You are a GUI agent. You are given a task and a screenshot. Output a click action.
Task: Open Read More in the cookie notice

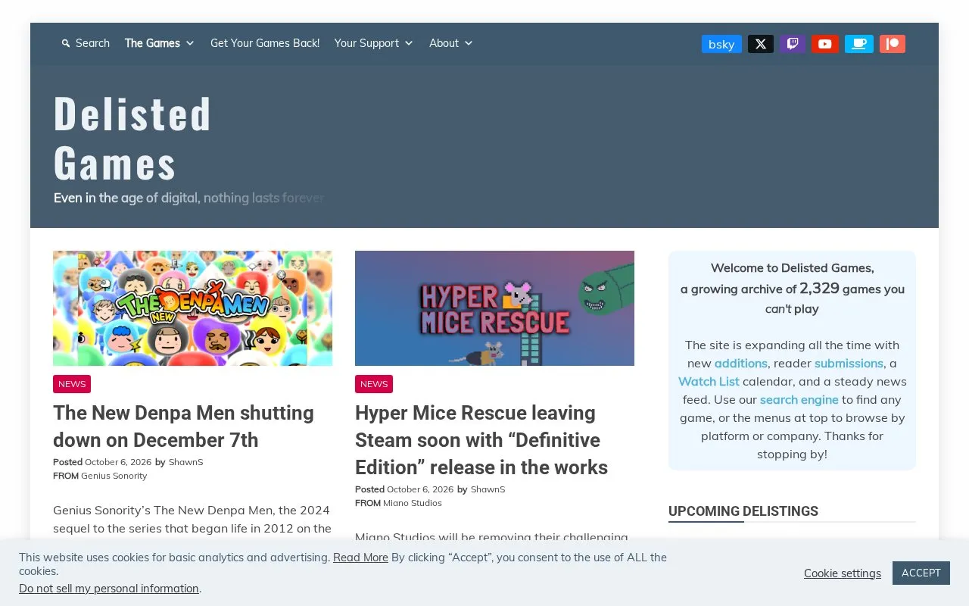click(x=360, y=558)
